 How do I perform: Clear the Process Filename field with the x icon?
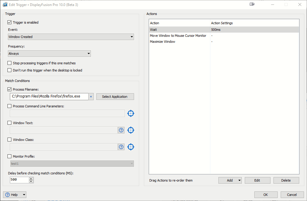coord(91,97)
